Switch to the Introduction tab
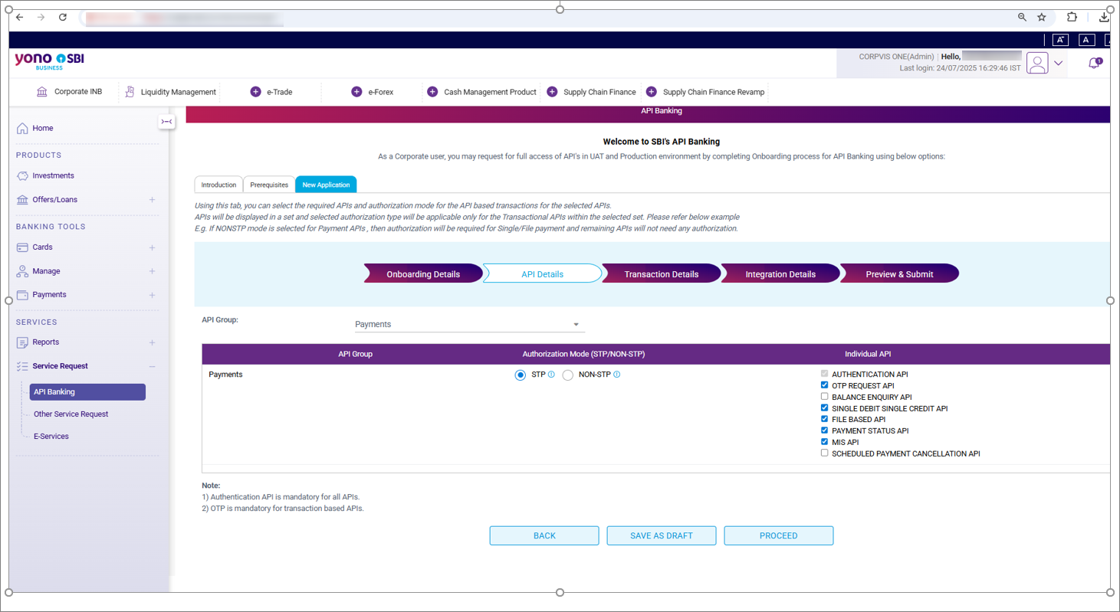The image size is (1120, 612). pos(218,185)
